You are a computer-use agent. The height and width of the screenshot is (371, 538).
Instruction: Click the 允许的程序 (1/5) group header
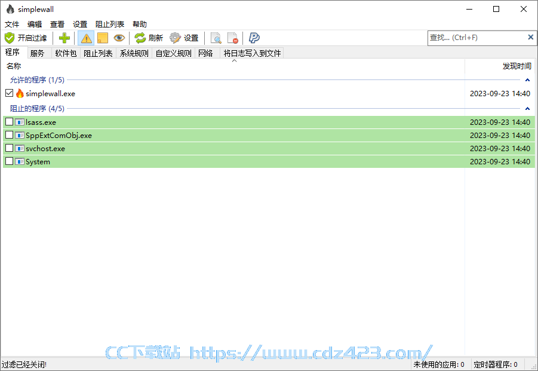pos(37,80)
